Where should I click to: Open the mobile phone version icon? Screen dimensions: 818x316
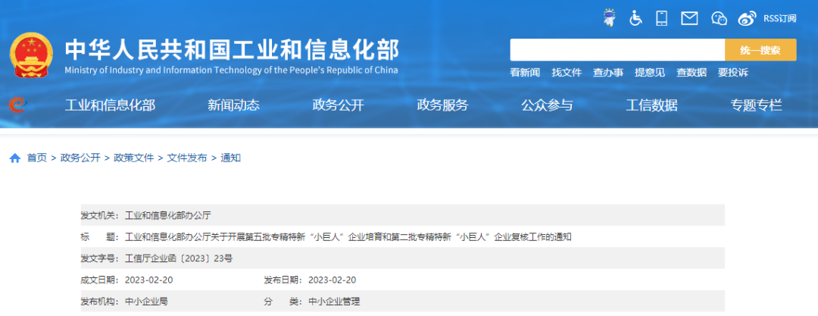[662, 18]
